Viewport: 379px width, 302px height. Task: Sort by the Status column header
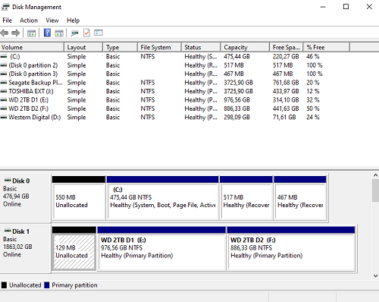pos(201,47)
